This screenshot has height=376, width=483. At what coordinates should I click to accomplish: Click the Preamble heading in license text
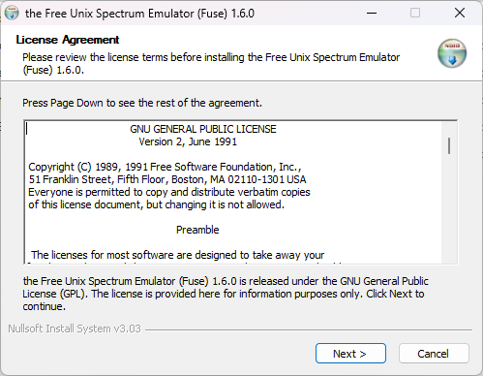[x=197, y=230]
